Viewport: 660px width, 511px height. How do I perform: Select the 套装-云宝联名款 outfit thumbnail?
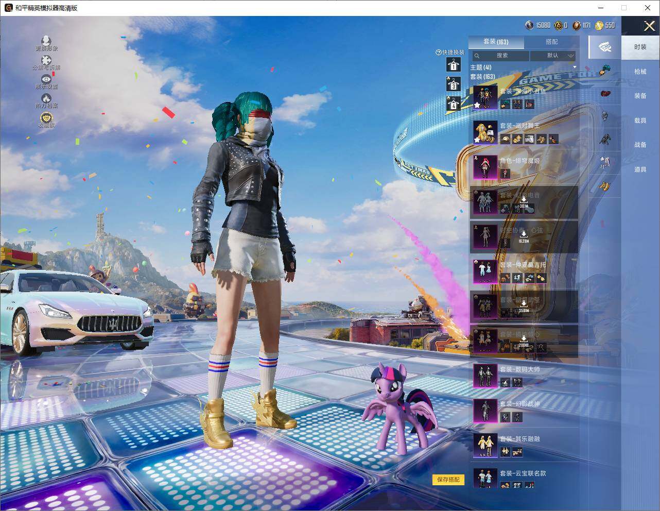[x=485, y=479]
